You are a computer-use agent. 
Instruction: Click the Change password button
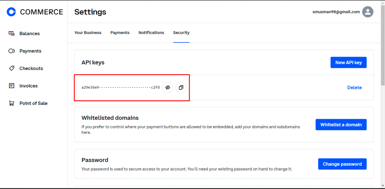342,164
